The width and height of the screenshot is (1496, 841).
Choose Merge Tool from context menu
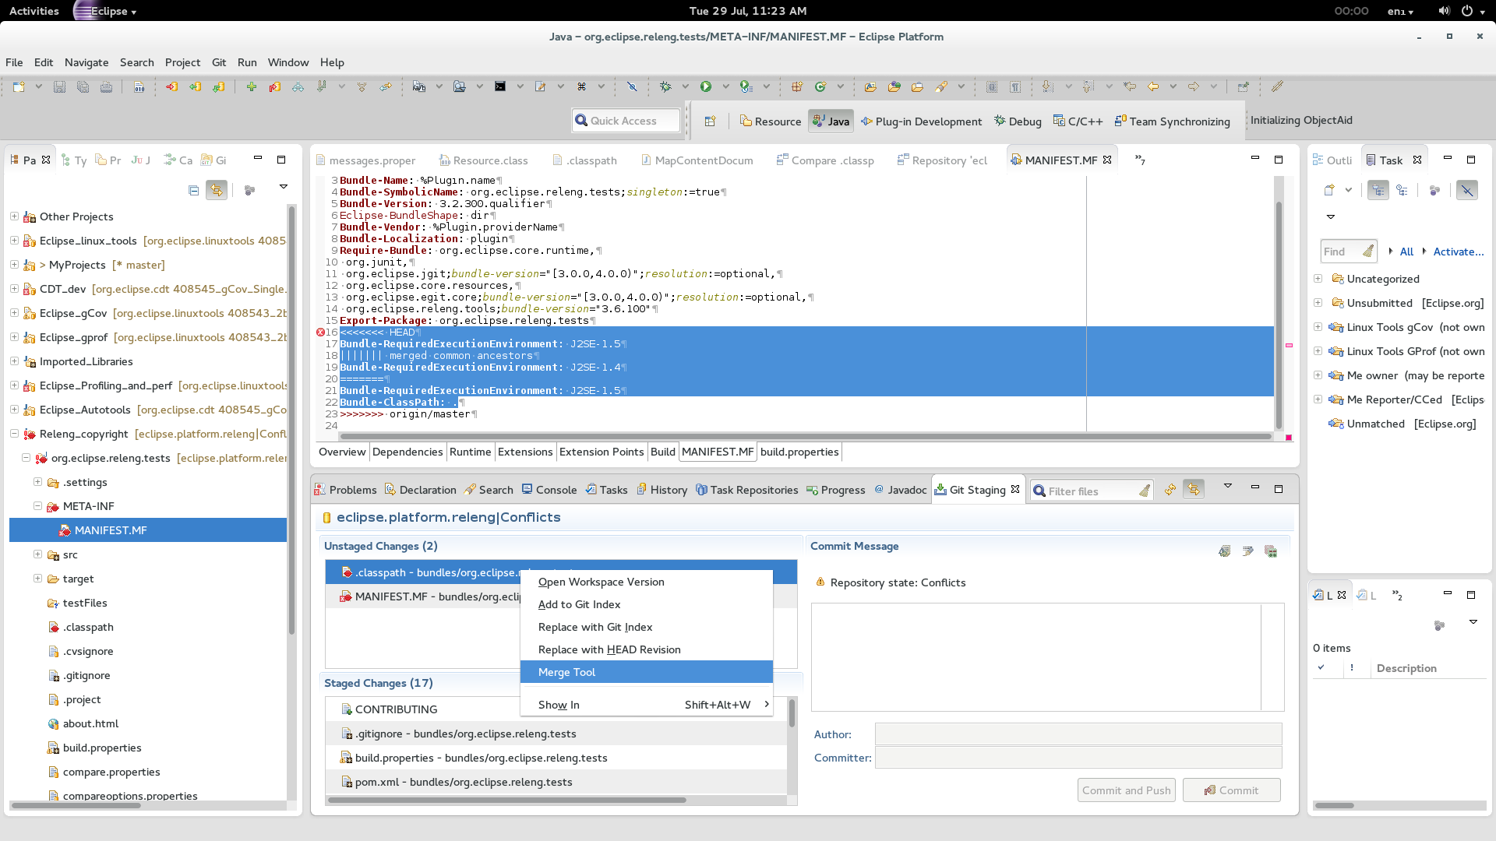(x=567, y=672)
